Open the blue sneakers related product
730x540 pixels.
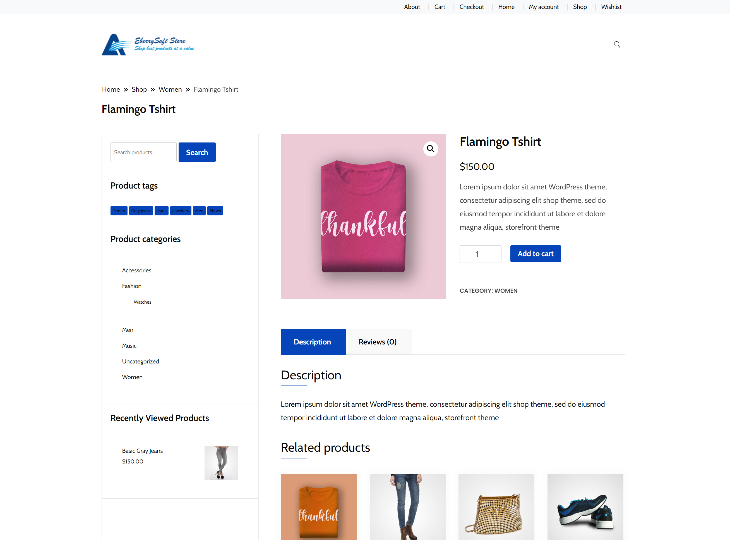(x=585, y=507)
